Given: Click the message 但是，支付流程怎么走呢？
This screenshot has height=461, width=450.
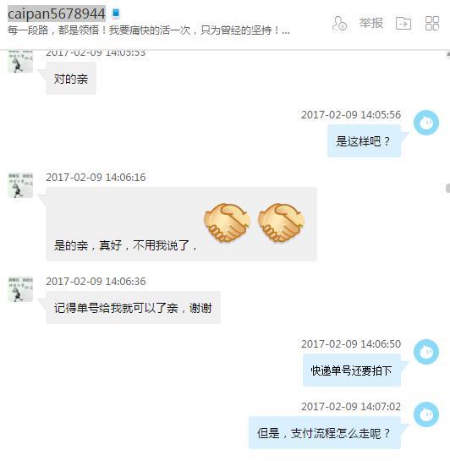Looking at the screenshot, I should tap(325, 433).
